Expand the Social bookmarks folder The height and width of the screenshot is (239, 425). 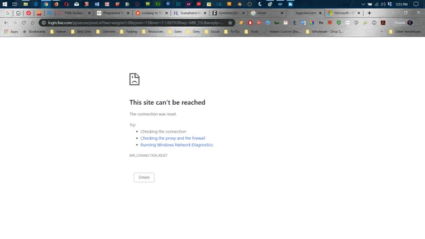point(212,32)
